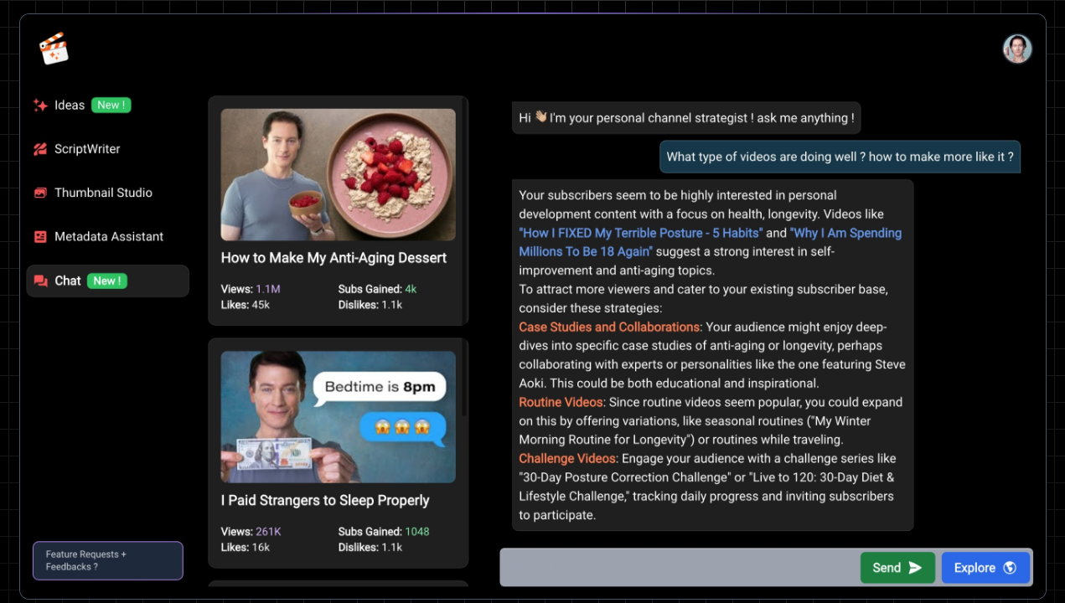Click the New! badge next to Chat
The image size is (1065, 603).
(107, 281)
